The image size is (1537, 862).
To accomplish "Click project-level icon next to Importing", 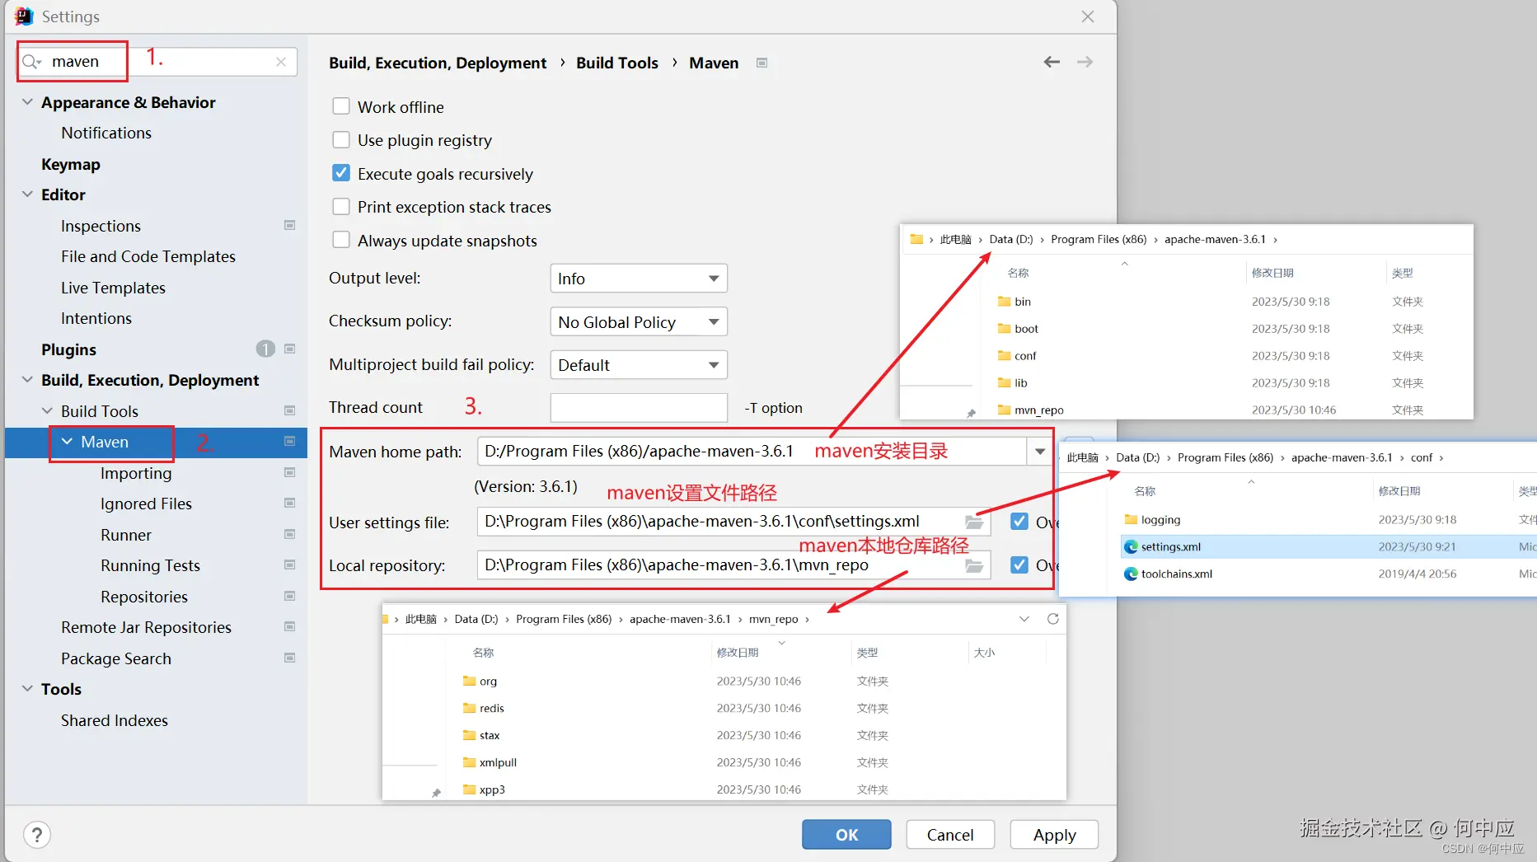I will [x=290, y=472].
